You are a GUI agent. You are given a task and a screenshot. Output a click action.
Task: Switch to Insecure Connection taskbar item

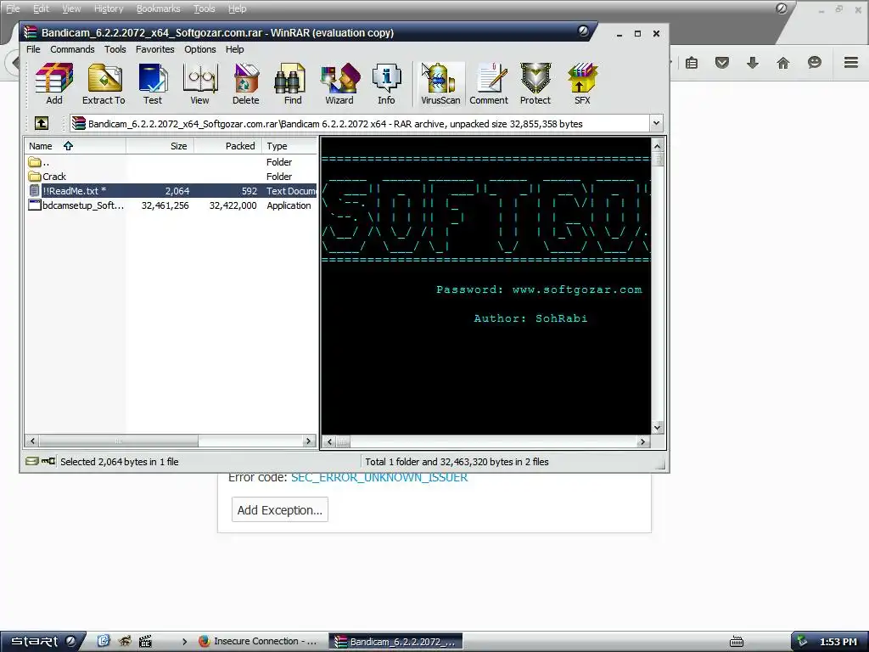click(258, 642)
